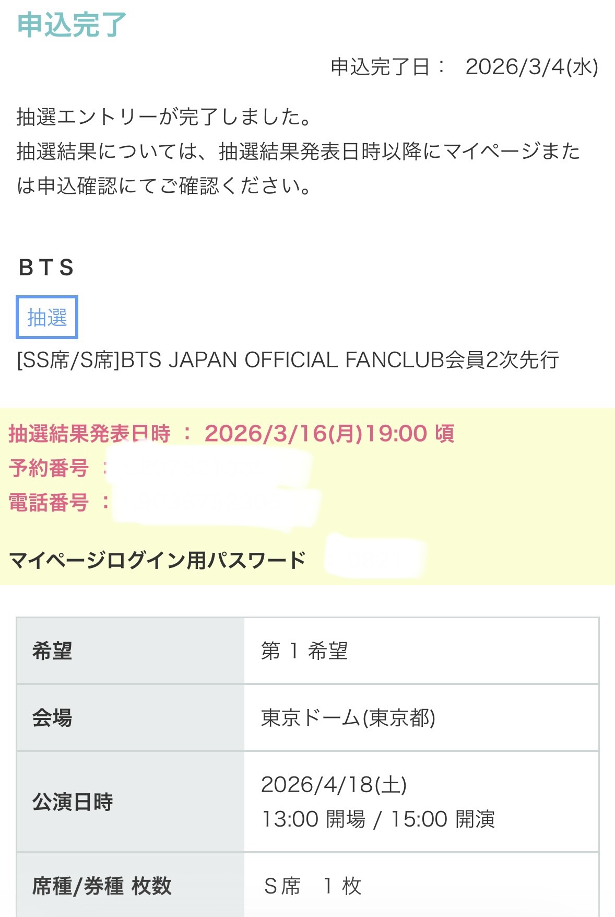Click the 抽選エントリーが完了しました message
Viewport: 615px width, 917px height.
[164, 117]
